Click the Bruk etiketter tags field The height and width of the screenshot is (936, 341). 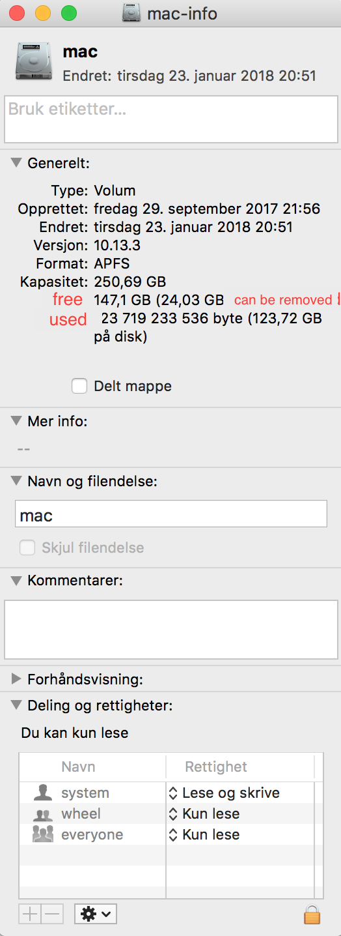(170, 119)
